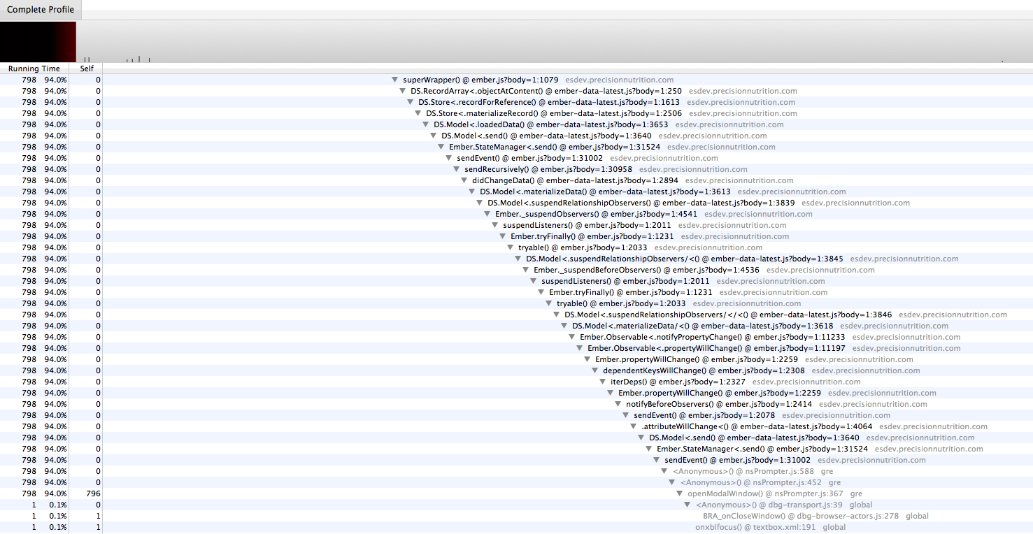Collapse <Anonymous>() nsPrompter.js:452 triangle
This screenshot has width=1033, height=534.
672,482
